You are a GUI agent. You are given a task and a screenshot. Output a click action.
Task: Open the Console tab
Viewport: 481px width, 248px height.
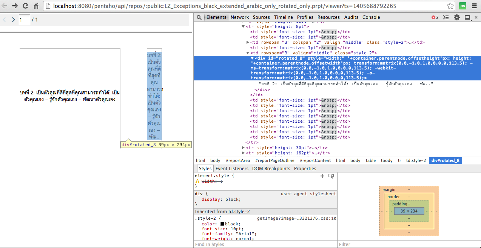pyautogui.click(x=371, y=17)
